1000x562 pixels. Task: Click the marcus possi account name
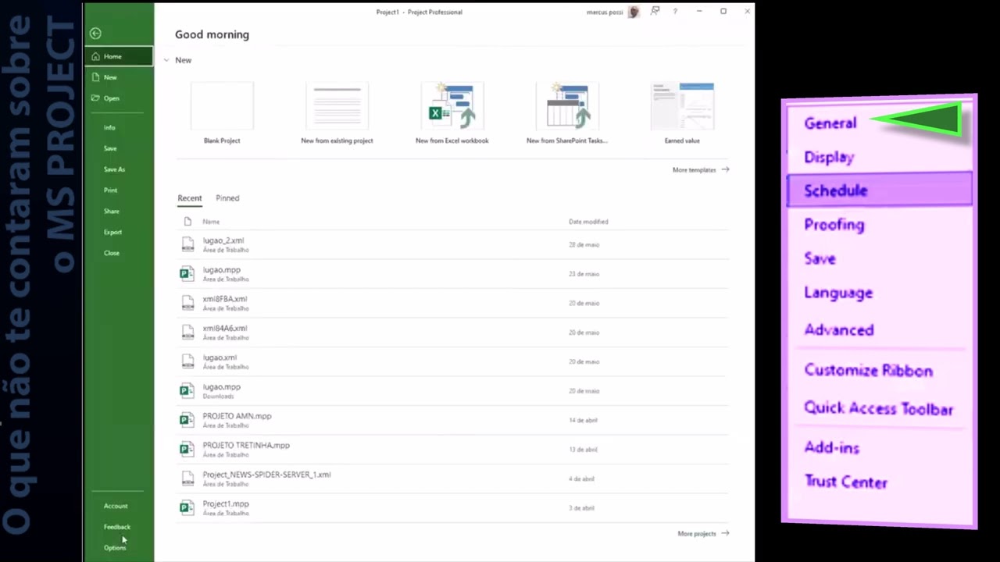pos(605,12)
